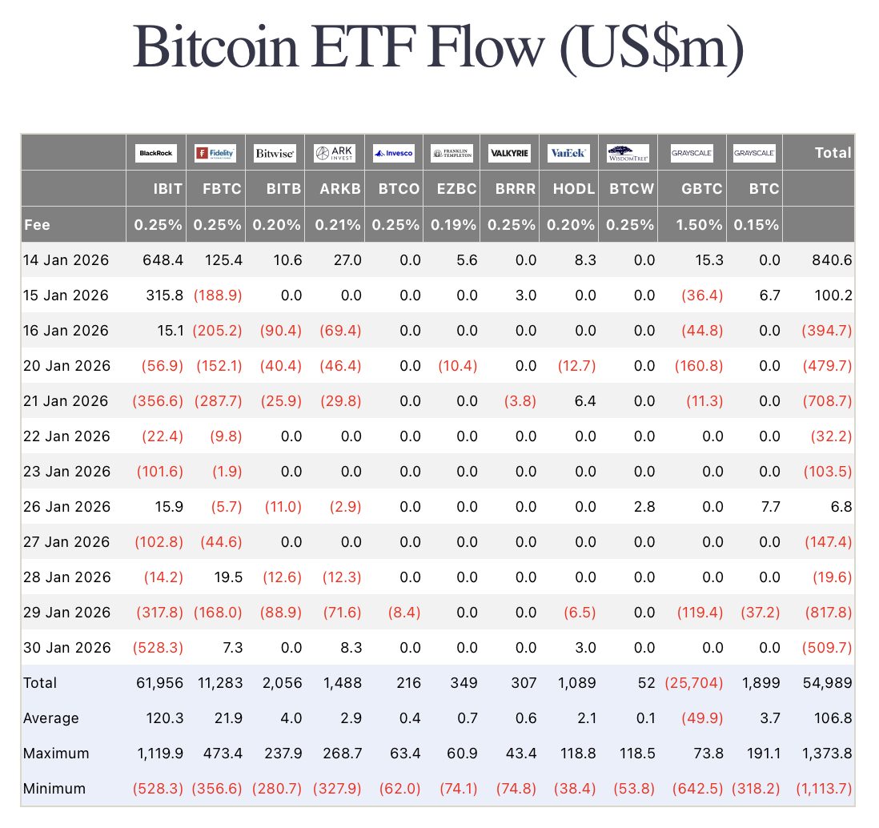This screenshot has width=879, height=828.
Task: Click the Fee row label
Action: pyautogui.click(x=37, y=225)
